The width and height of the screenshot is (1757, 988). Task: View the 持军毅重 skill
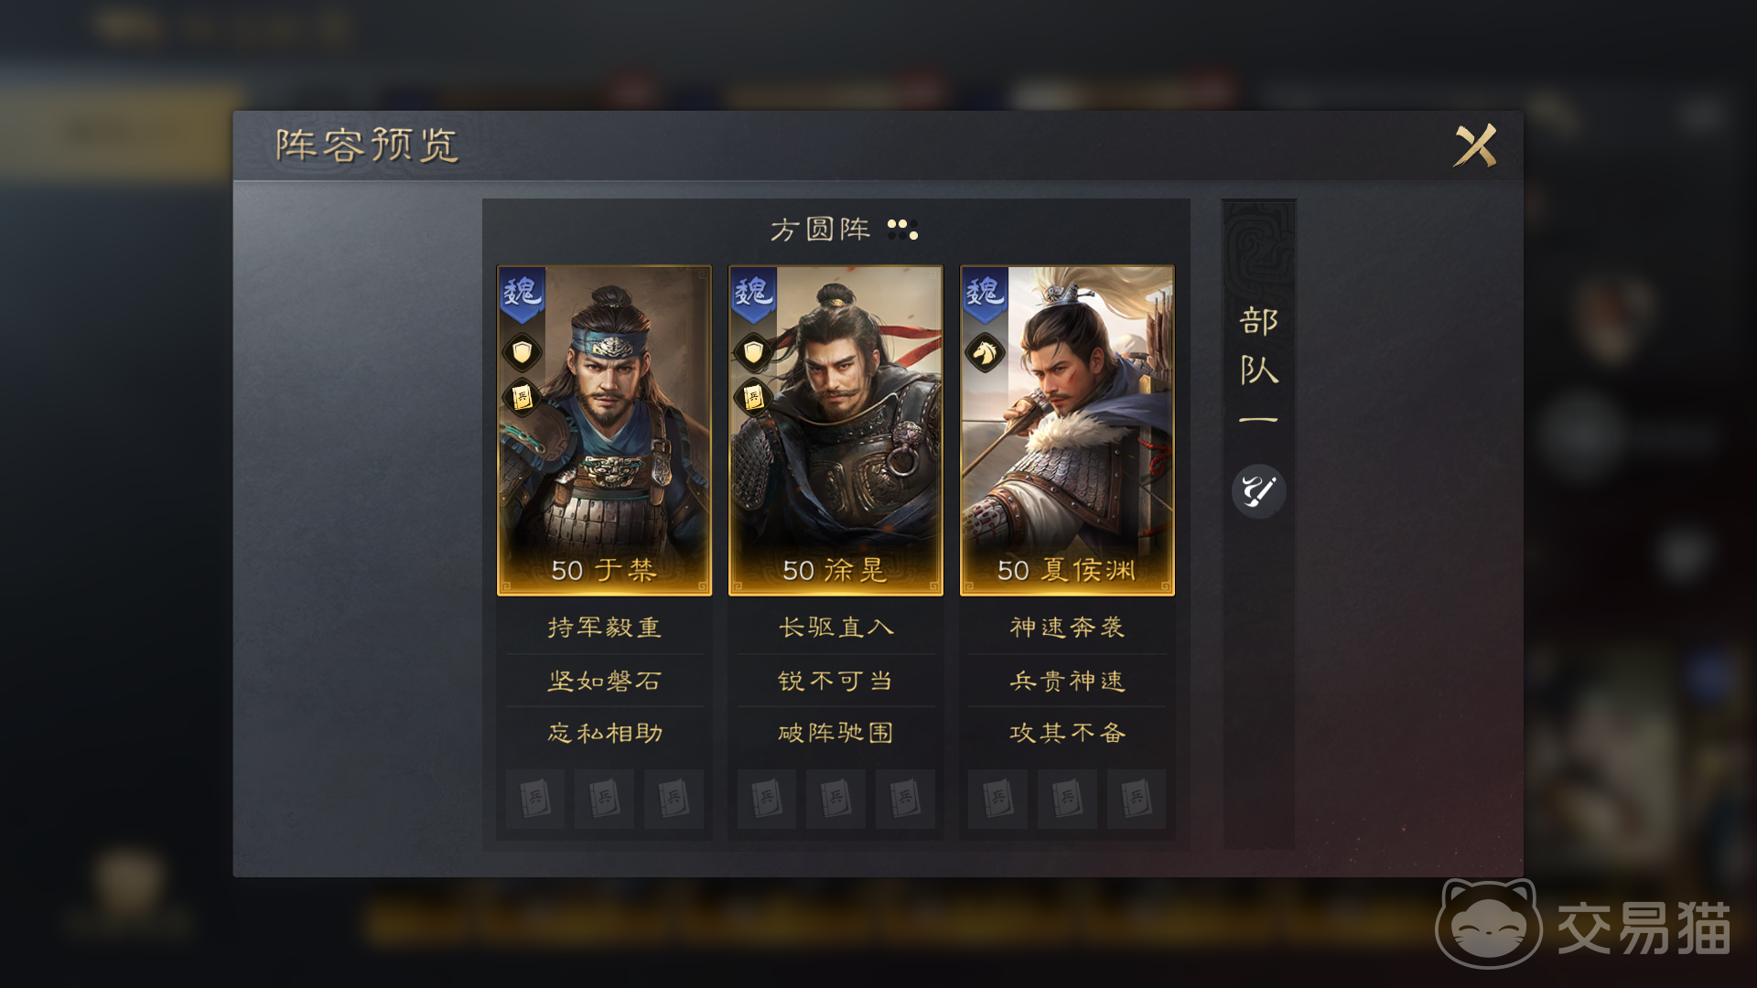coord(604,628)
